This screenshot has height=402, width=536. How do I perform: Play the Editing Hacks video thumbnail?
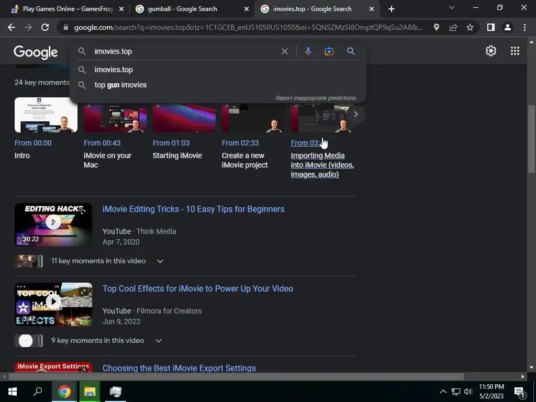click(53, 225)
